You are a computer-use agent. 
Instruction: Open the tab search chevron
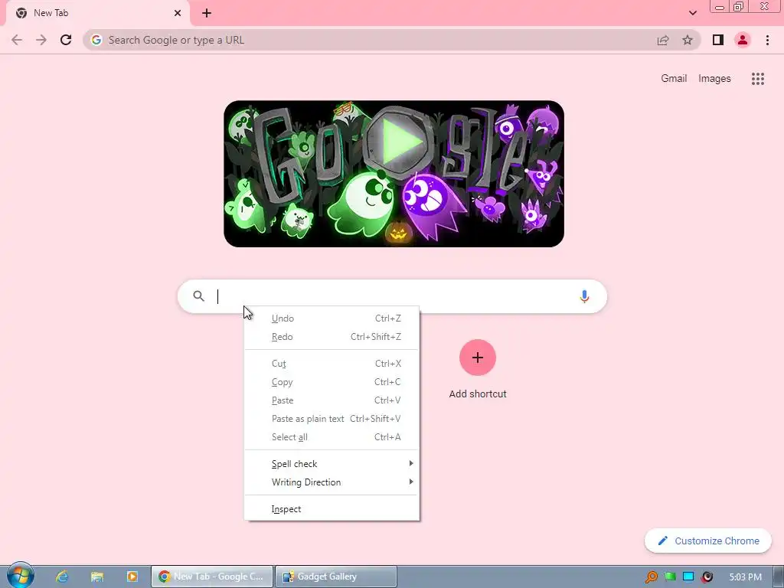(692, 13)
